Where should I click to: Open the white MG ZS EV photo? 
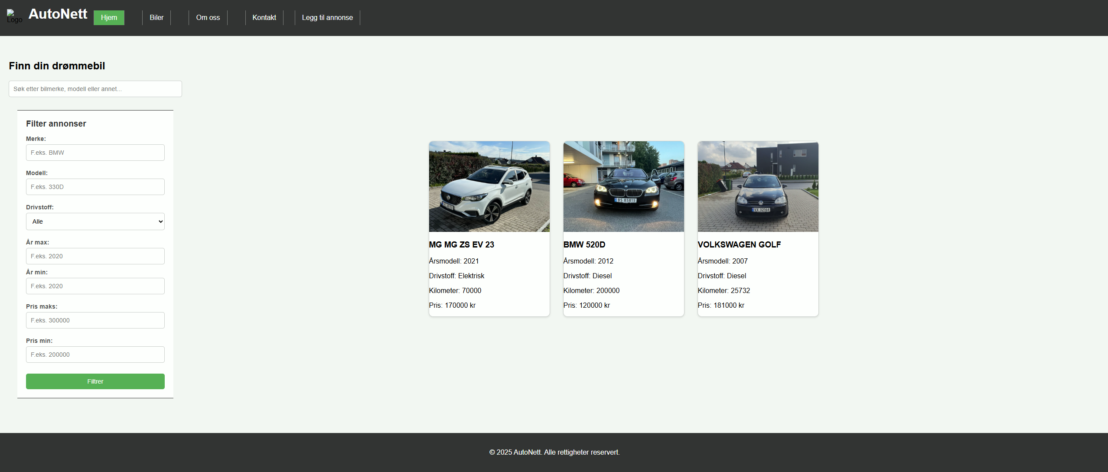pyautogui.click(x=489, y=186)
